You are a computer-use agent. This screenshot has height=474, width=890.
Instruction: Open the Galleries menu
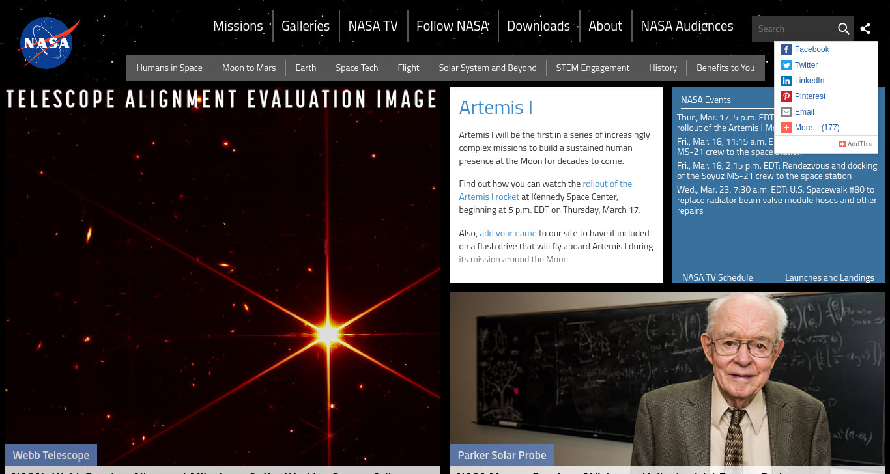pos(306,26)
